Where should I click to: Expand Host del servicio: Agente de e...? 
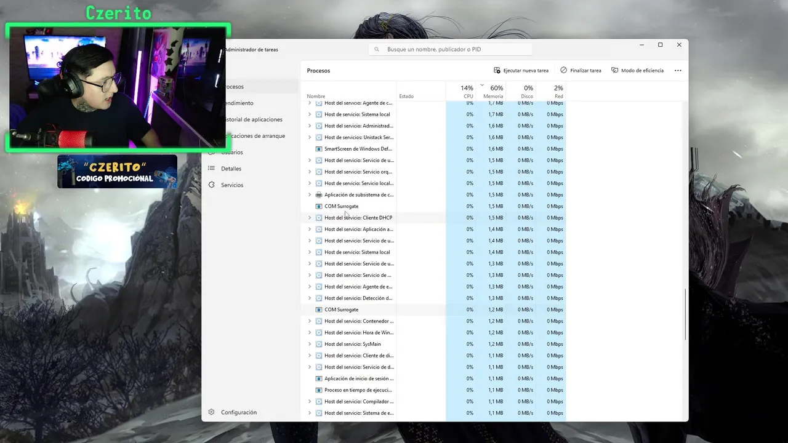point(310,287)
